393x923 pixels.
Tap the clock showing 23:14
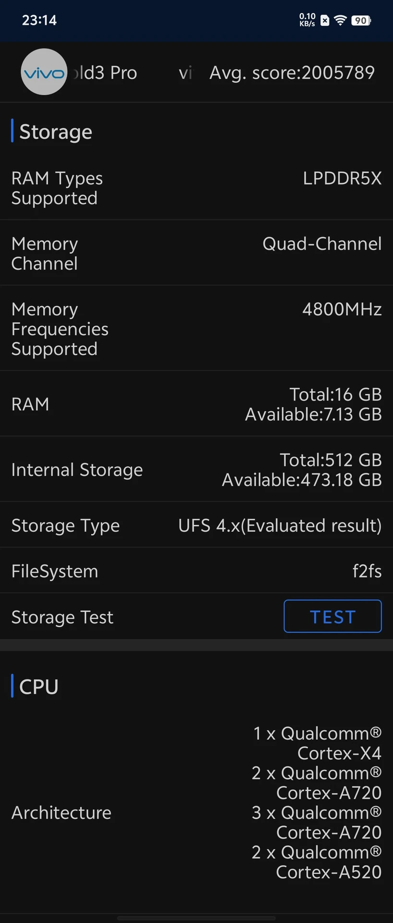click(x=39, y=20)
